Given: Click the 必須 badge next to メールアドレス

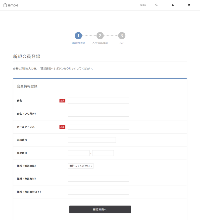Looking at the screenshot, I should [x=62, y=127].
